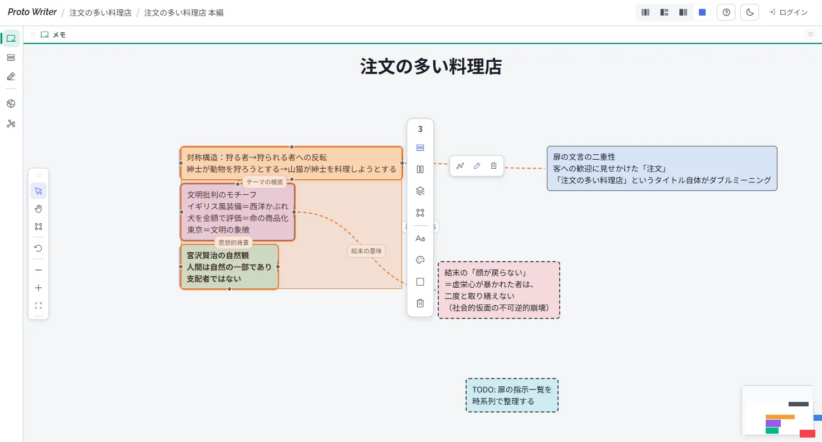The image size is (822, 442).
Task: Open the graph network view in sidebar
Action: click(11, 124)
